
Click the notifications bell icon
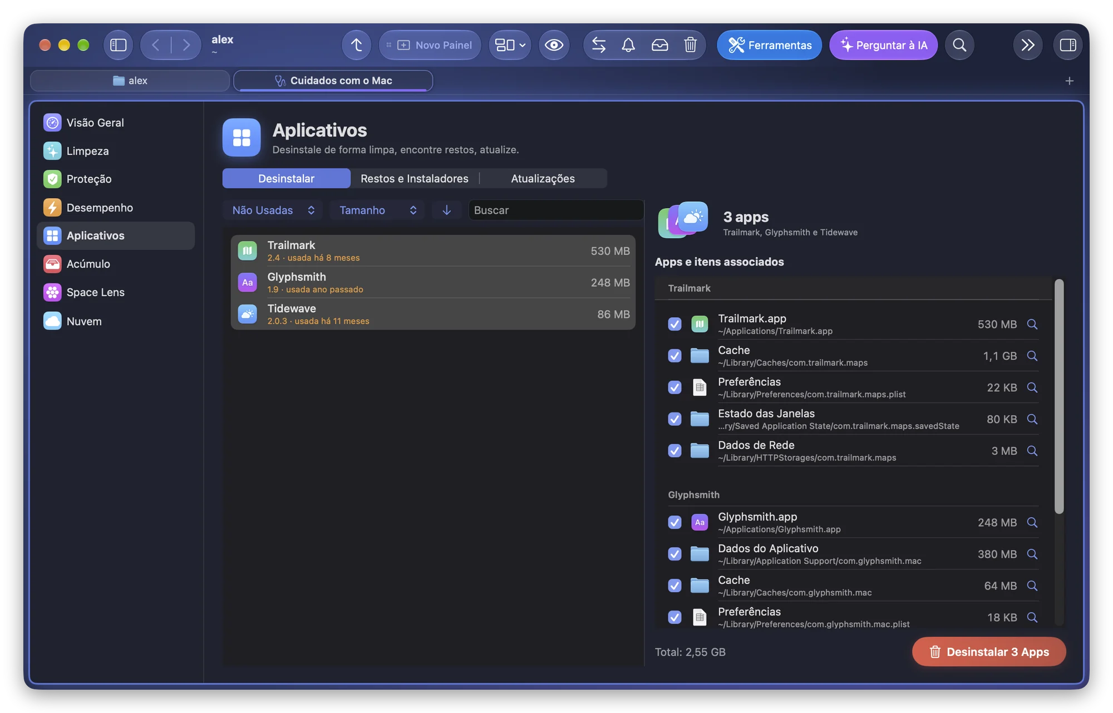[x=628, y=45]
